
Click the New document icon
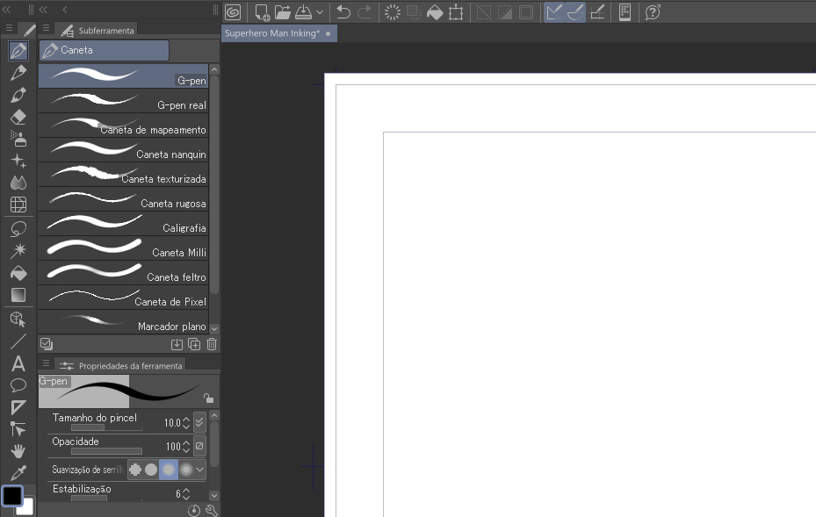click(262, 12)
